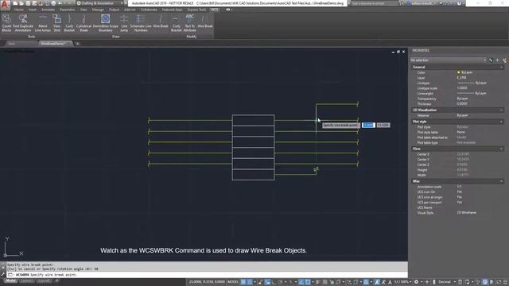This screenshot has height=286, width=509.
Task: Open the Insert ribbon tab
Action: click(x=32, y=10)
